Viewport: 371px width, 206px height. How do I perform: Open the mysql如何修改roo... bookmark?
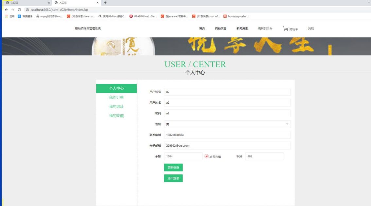tap(49, 16)
